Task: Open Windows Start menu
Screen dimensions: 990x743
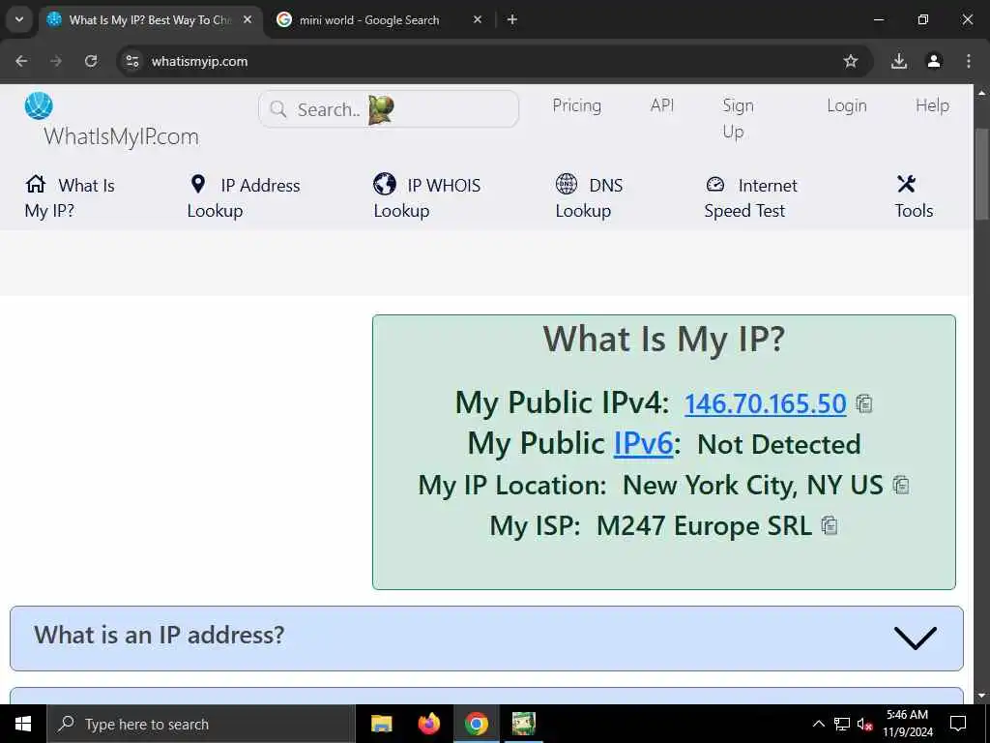Action: [x=23, y=724]
